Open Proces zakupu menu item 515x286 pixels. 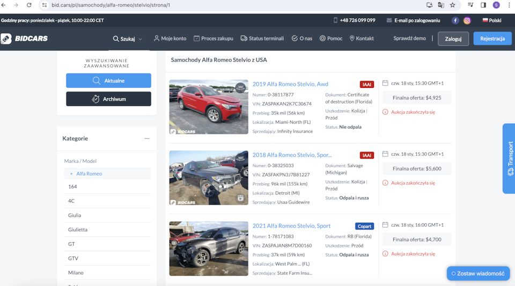point(214,39)
